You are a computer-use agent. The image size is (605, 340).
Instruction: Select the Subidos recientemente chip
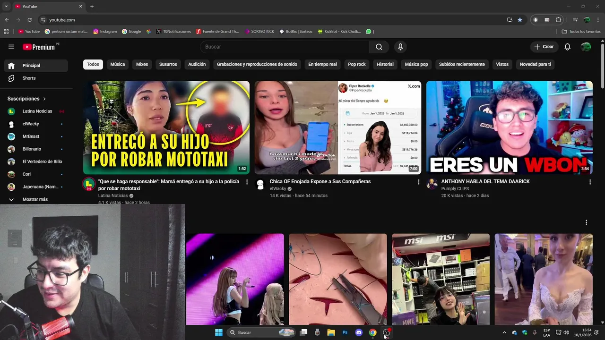[x=462, y=64]
